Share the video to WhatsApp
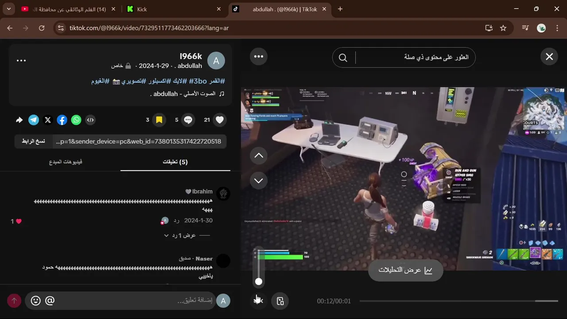The height and width of the screenshot is (319, 567). click(x=76, y=120)
